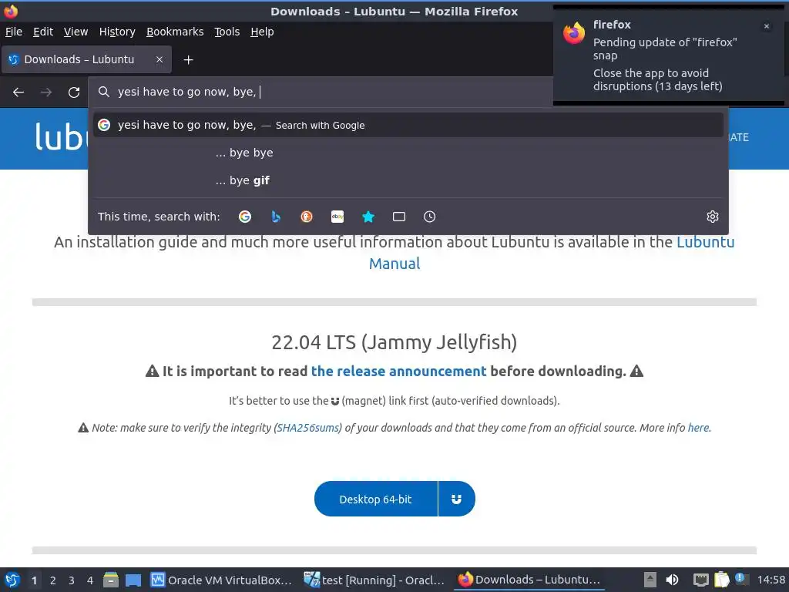This screenshot has width=789, height=592.
Task: Click the taskbar clock showing 14:58
Action: click(x=771, y=580)
